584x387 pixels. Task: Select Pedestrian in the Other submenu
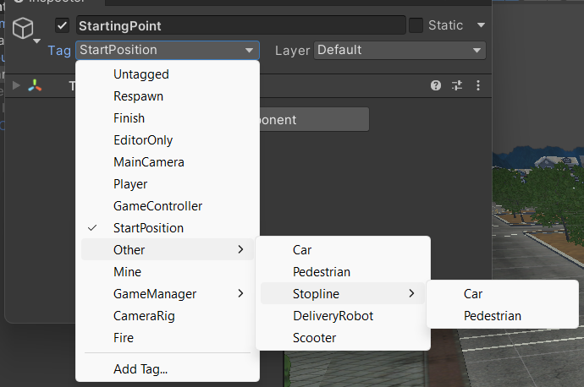343,272
